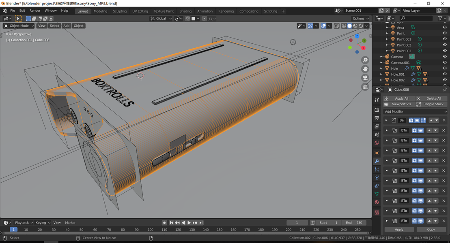Click the pan view hand icon
The image size is (450, 243).
365,69
